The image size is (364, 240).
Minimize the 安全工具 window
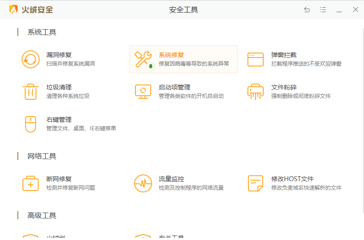(339, 10)
